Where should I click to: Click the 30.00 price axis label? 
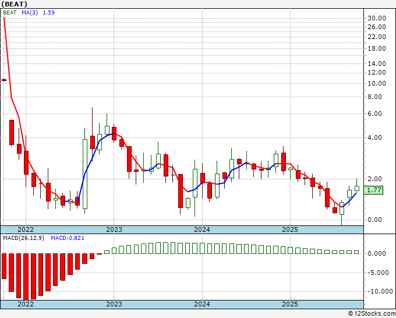click(x=377, y=18)
